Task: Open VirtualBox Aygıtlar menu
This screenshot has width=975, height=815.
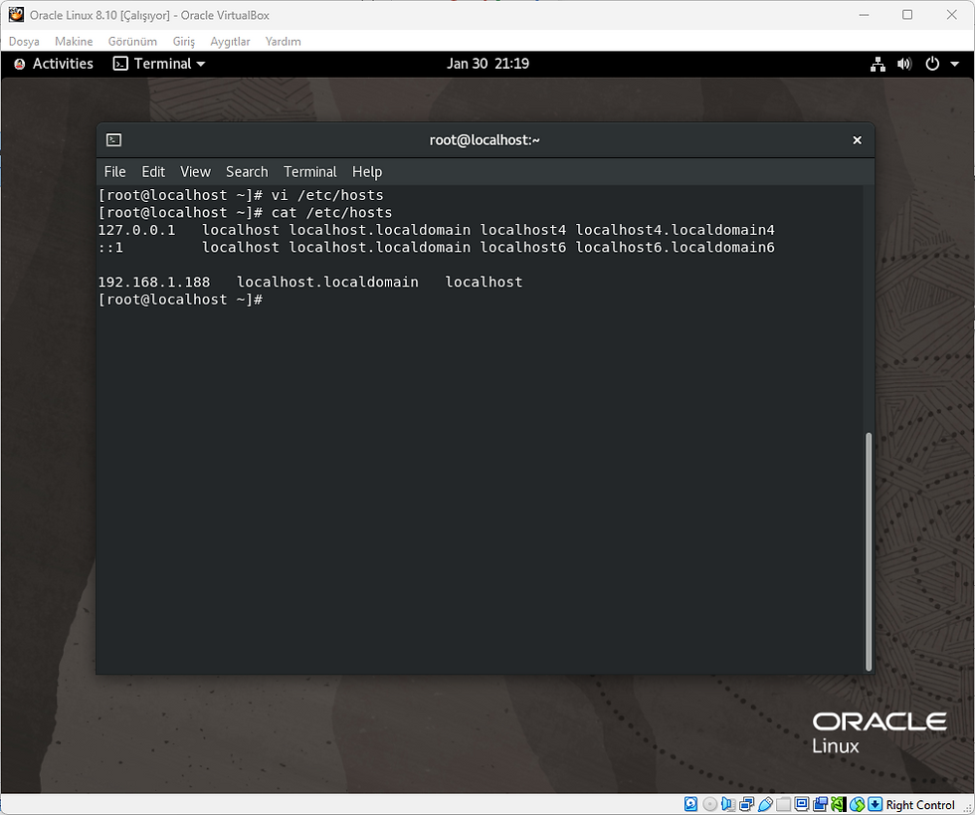Action: tap(230, 41)
